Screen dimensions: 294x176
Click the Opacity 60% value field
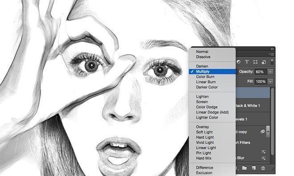pyautogui.click(x=261, y=72)
